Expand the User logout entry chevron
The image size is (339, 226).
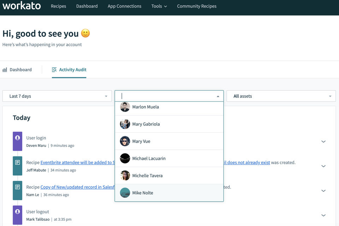323,215
